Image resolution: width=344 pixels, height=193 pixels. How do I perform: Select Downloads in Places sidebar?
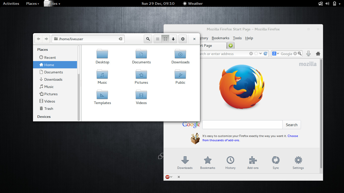(55, 79)
